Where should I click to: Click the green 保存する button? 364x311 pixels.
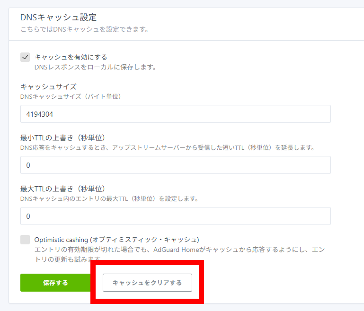click(x=56, y=283)
